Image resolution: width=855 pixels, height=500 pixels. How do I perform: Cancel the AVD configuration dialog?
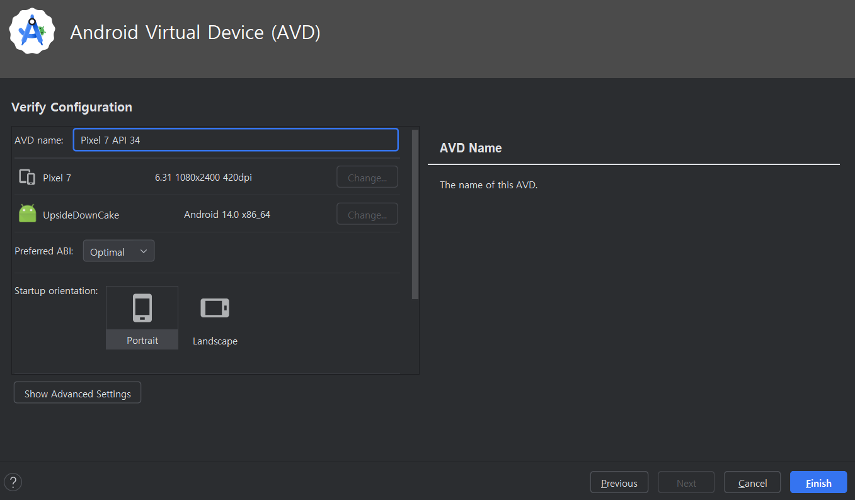coord(752,483)
